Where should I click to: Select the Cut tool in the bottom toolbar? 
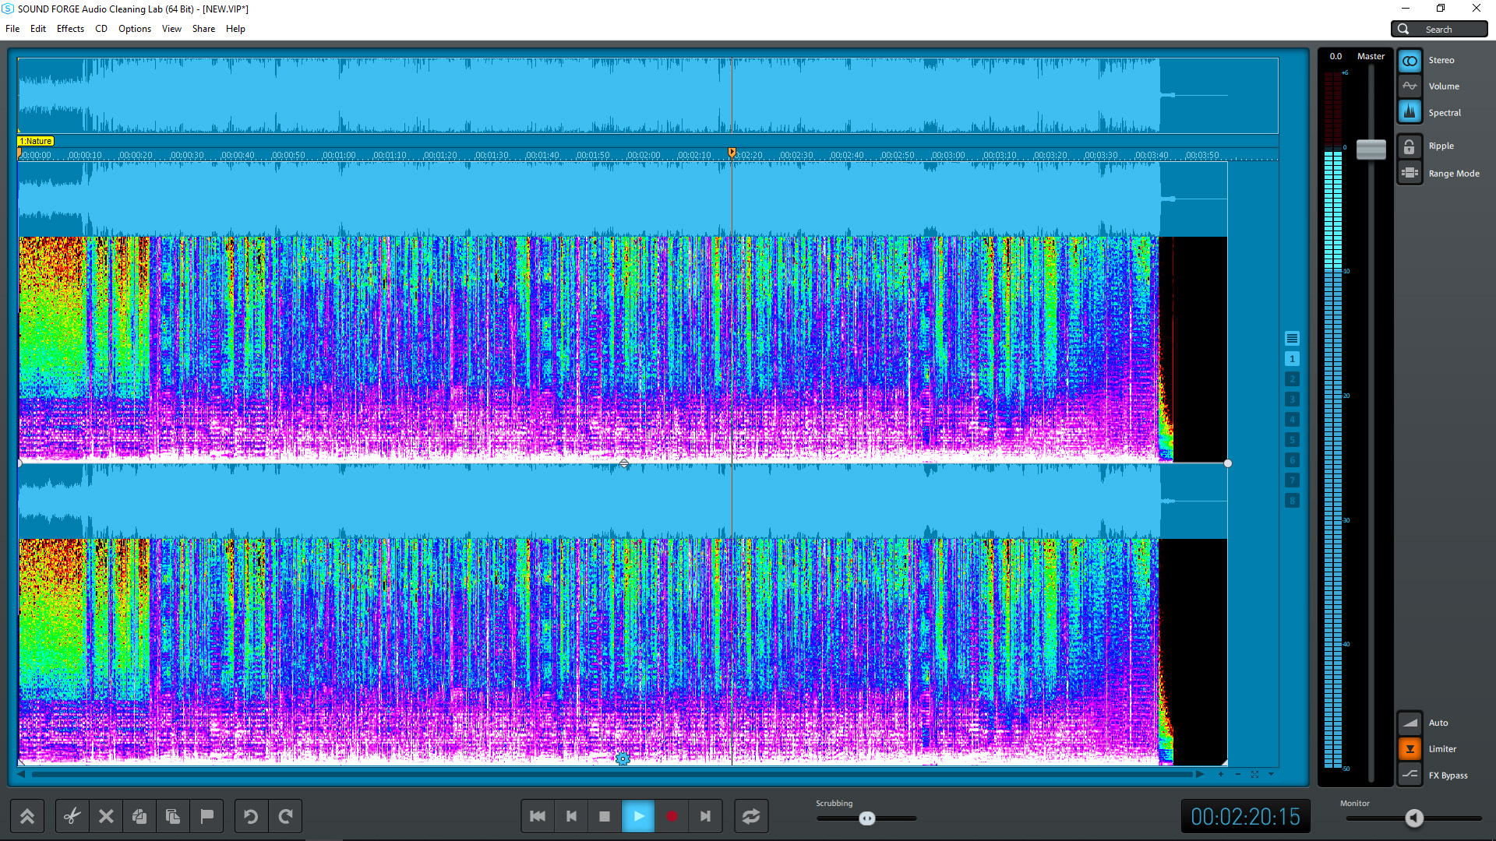(71, 816)
